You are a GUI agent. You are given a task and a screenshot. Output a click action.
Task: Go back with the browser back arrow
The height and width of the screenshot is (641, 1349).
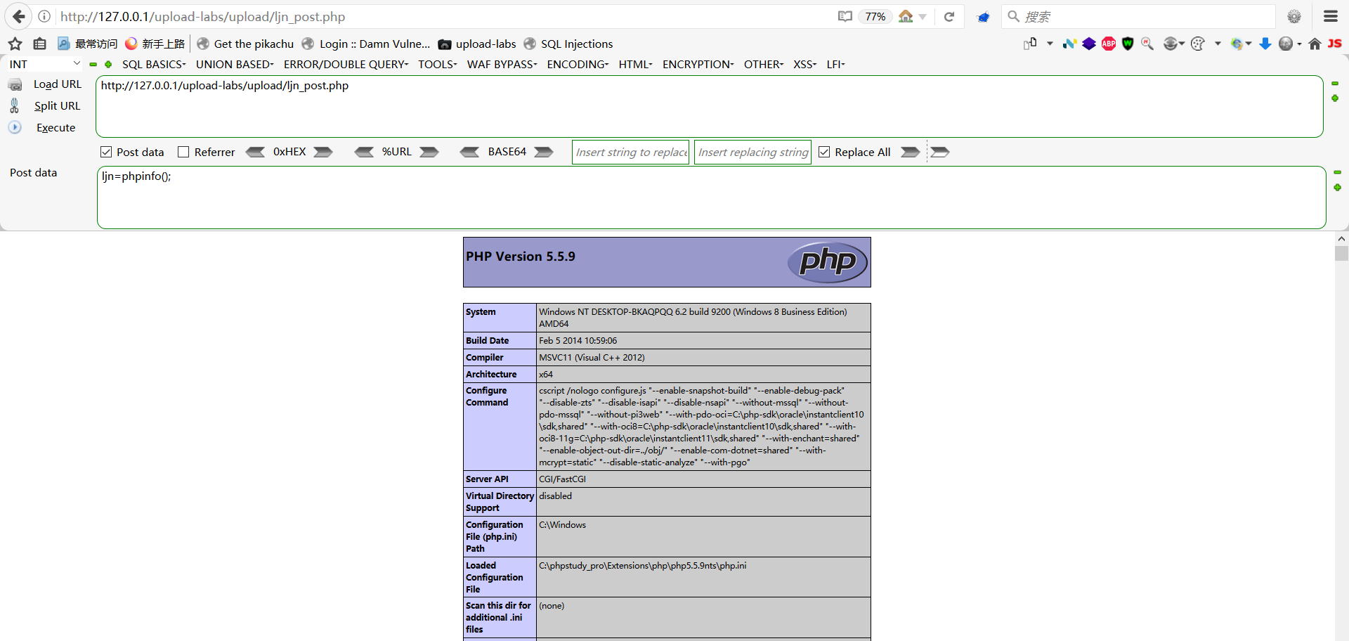tap(18, 16)
